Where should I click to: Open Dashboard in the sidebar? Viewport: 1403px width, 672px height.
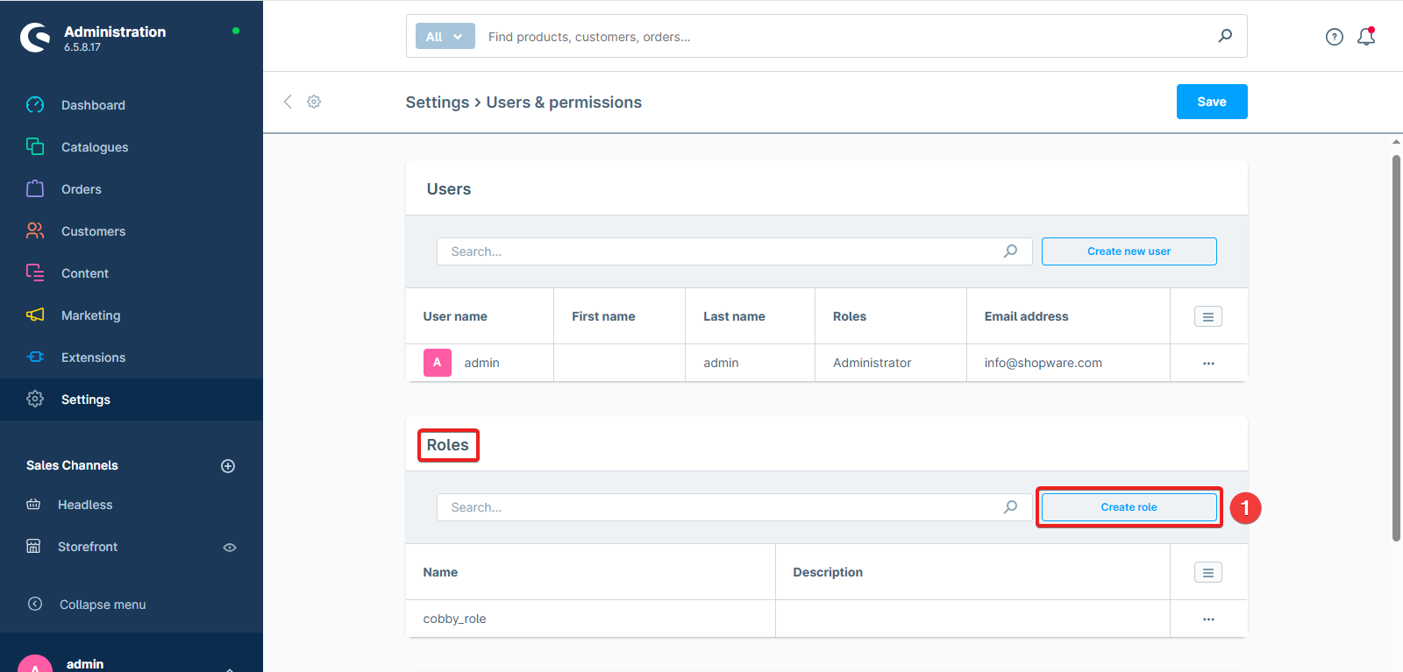pyautogui.click(x=93, y=105)
